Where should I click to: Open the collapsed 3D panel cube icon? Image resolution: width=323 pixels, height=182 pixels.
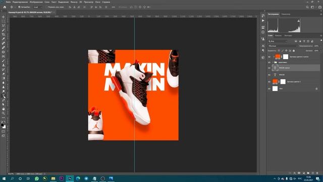[x=263, y=58]
